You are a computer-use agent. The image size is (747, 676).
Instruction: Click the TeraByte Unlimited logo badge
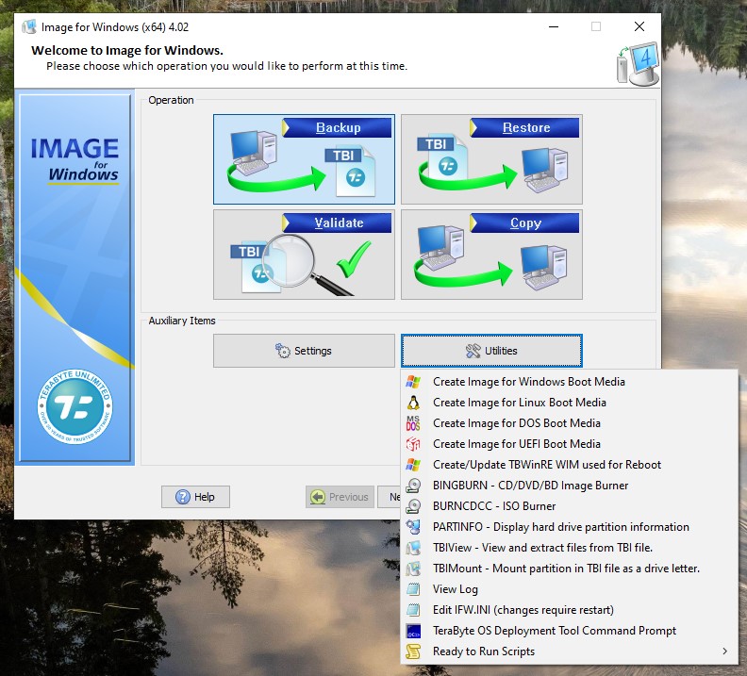pos(75,407)
